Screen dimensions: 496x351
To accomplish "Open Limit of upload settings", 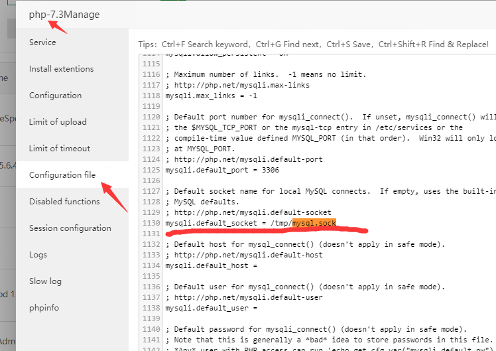I will pos(58,122).
